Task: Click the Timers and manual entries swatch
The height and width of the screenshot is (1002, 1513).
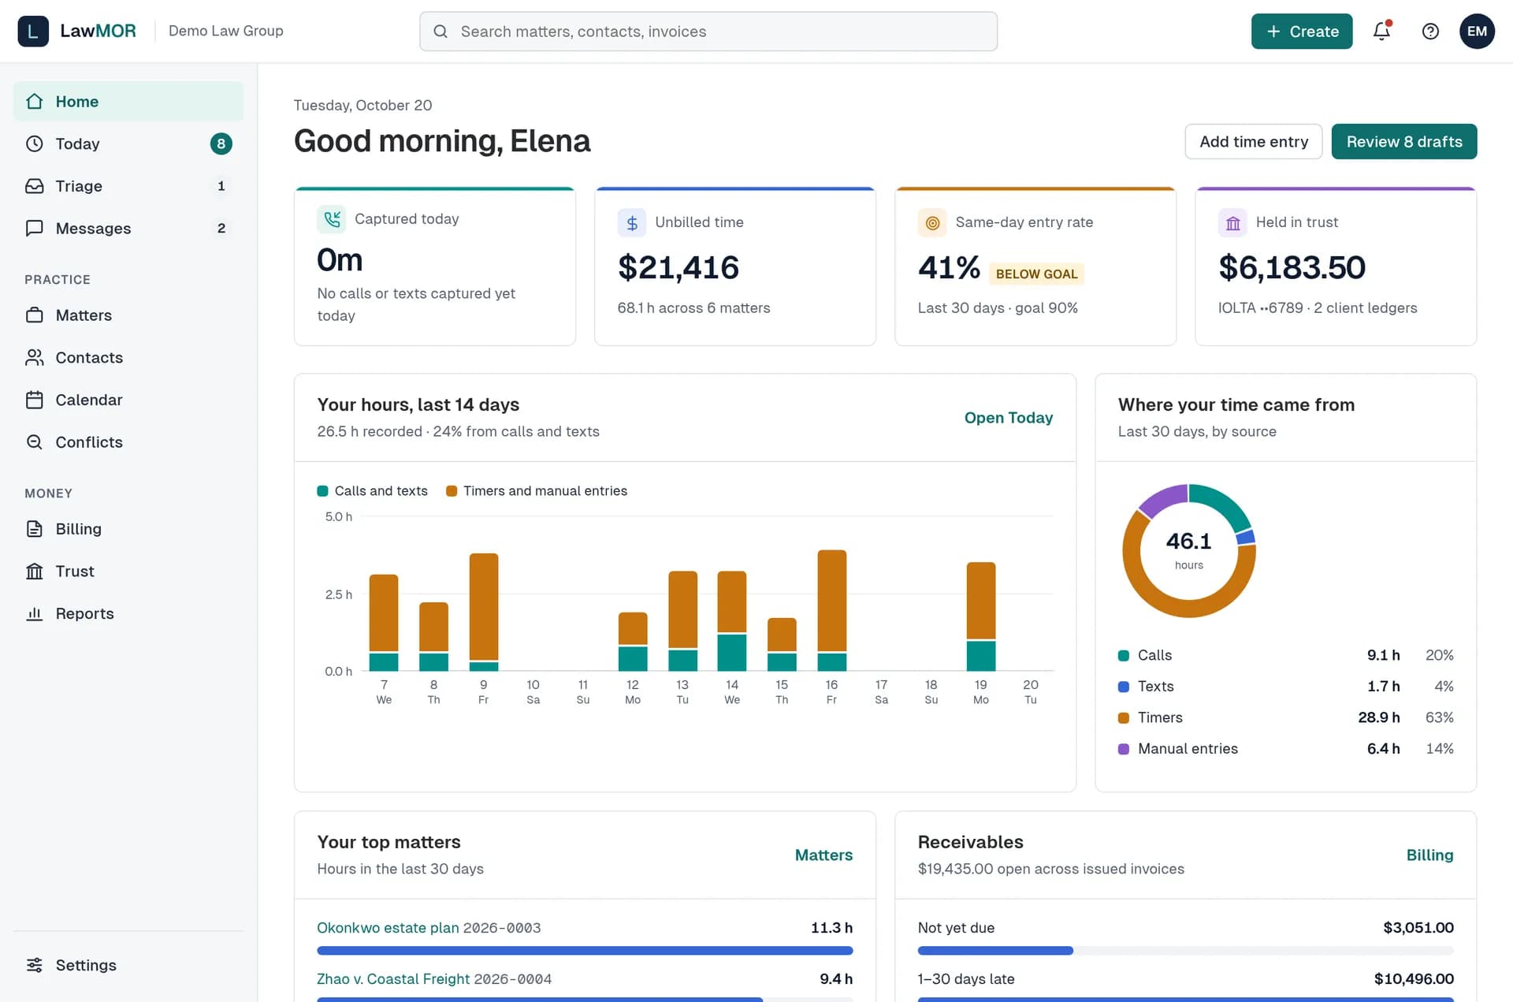Action: tap(452, 491)
